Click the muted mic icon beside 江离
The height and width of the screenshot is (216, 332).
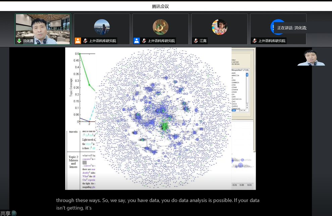[x=196, y=41]
